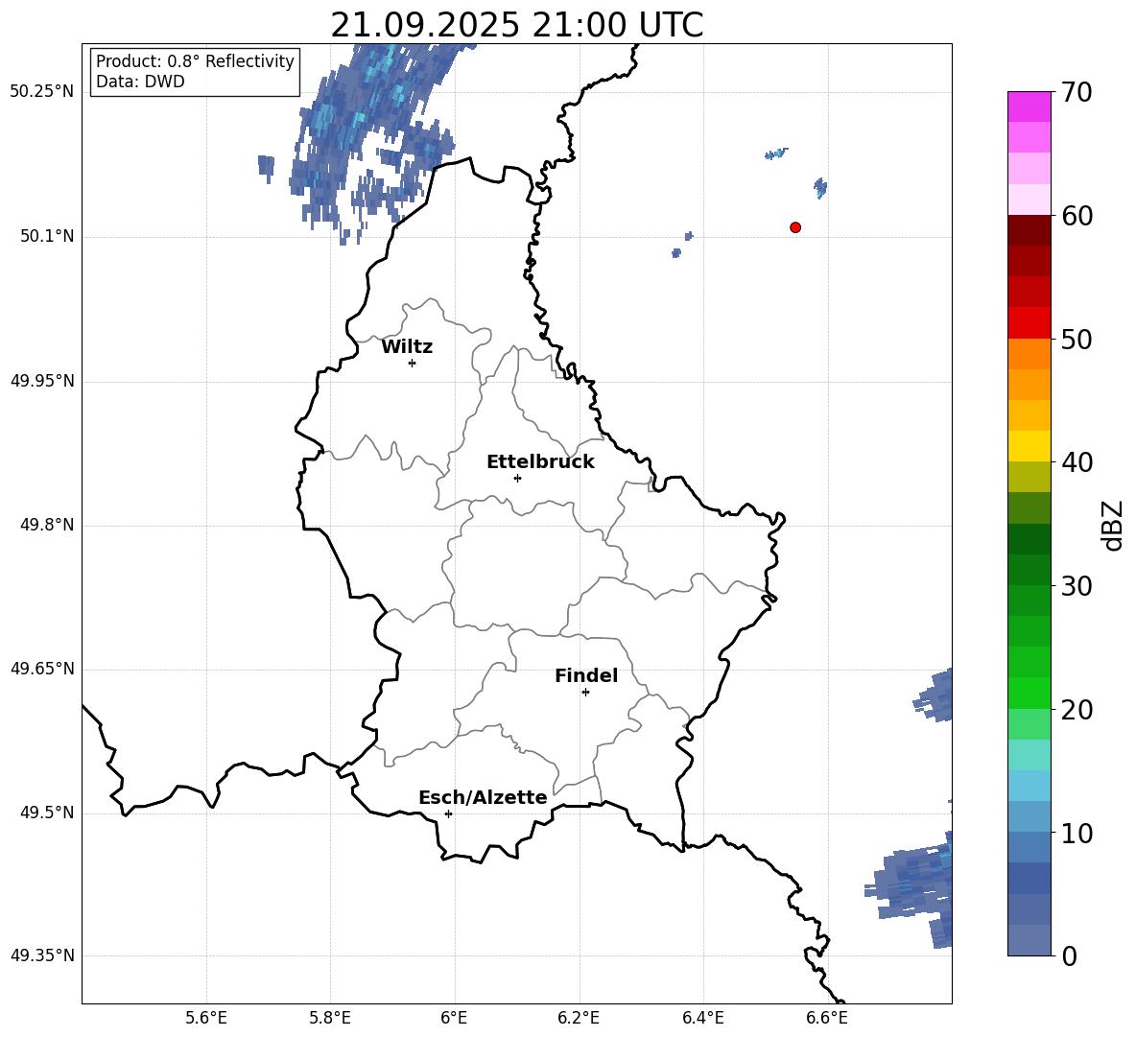Click the Esch/Alzette city label
This screenshot has height=1037, width=1136.
pyautogui.click(x=483, y=797)
